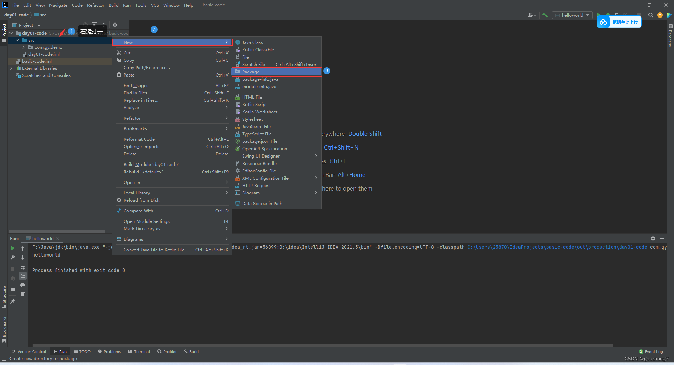Open Run panel settings gear
Viewport: 674px width, 365px height.
click(x=653, y=238)
